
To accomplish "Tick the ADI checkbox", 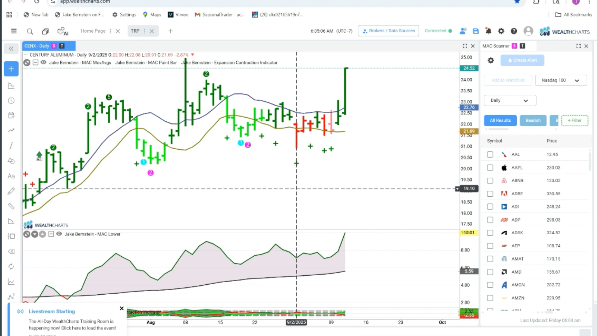I will click(x=490, y=207).
